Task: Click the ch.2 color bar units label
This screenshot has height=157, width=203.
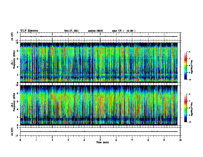Action: pos(192,109)
